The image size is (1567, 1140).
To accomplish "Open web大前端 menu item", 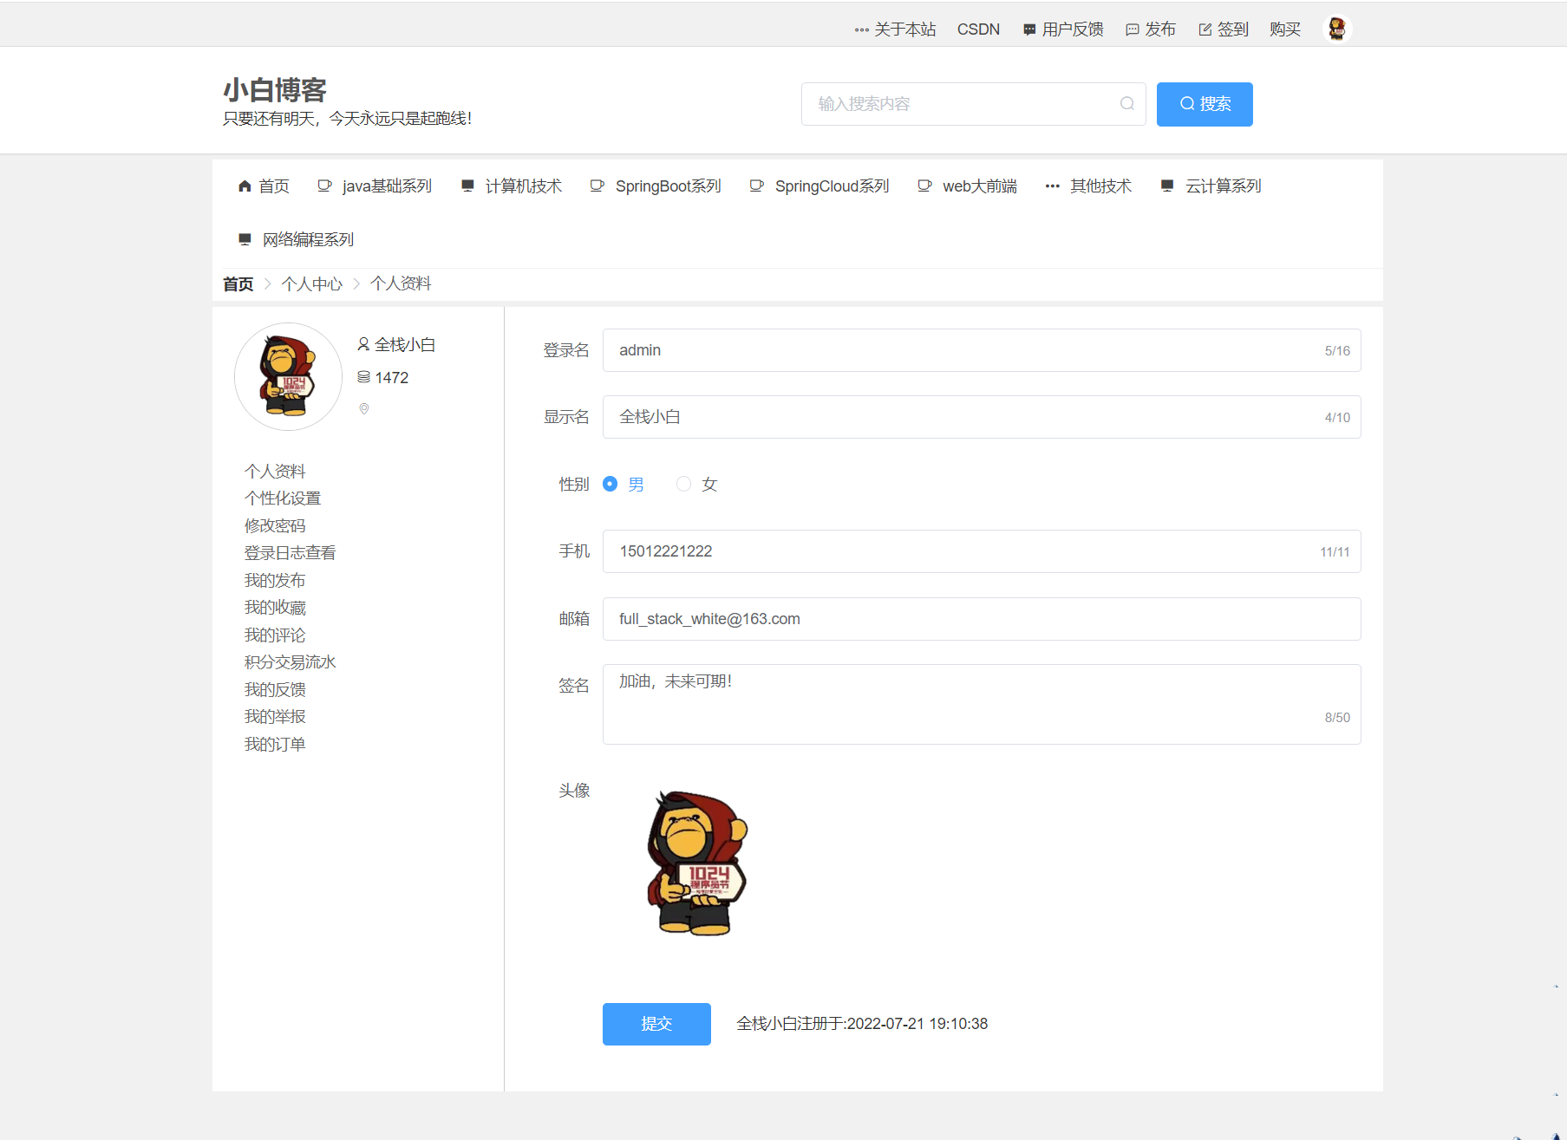I will pos(967,186).
